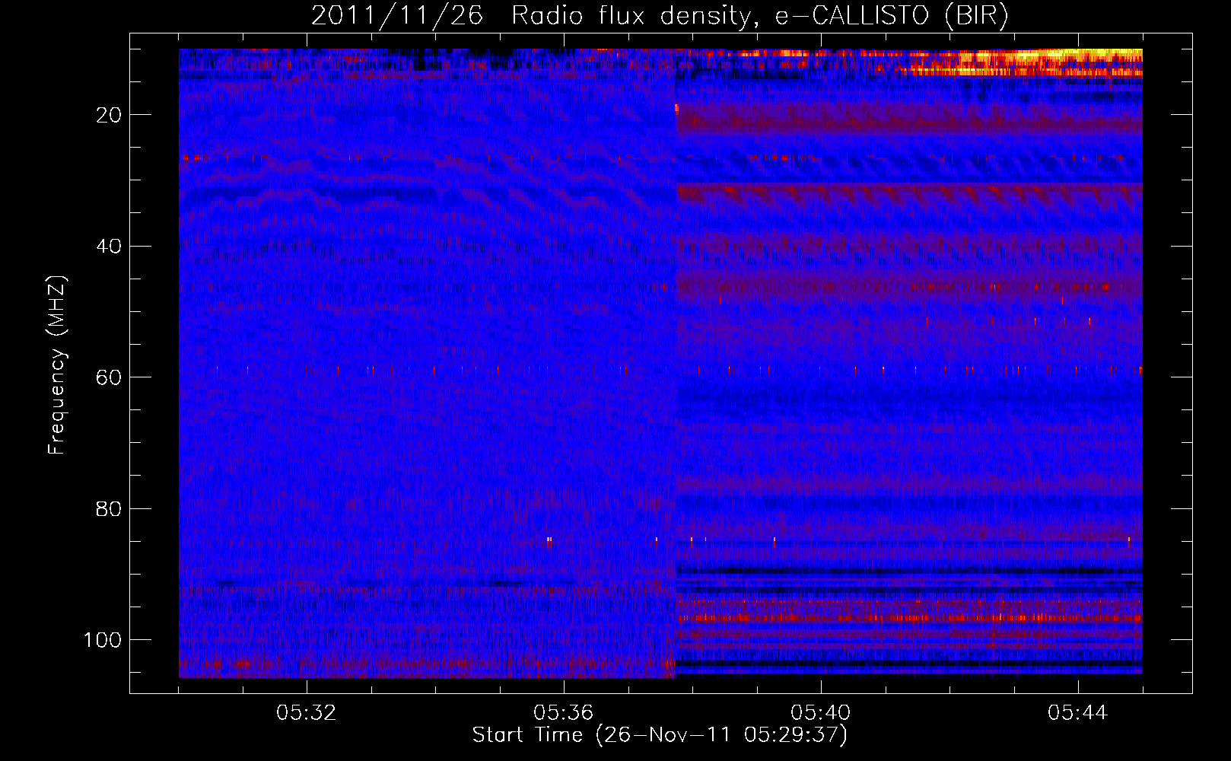Screen dimensions: 1231x761
Task: Click the 05:36 time tick label
Action: 564,713
